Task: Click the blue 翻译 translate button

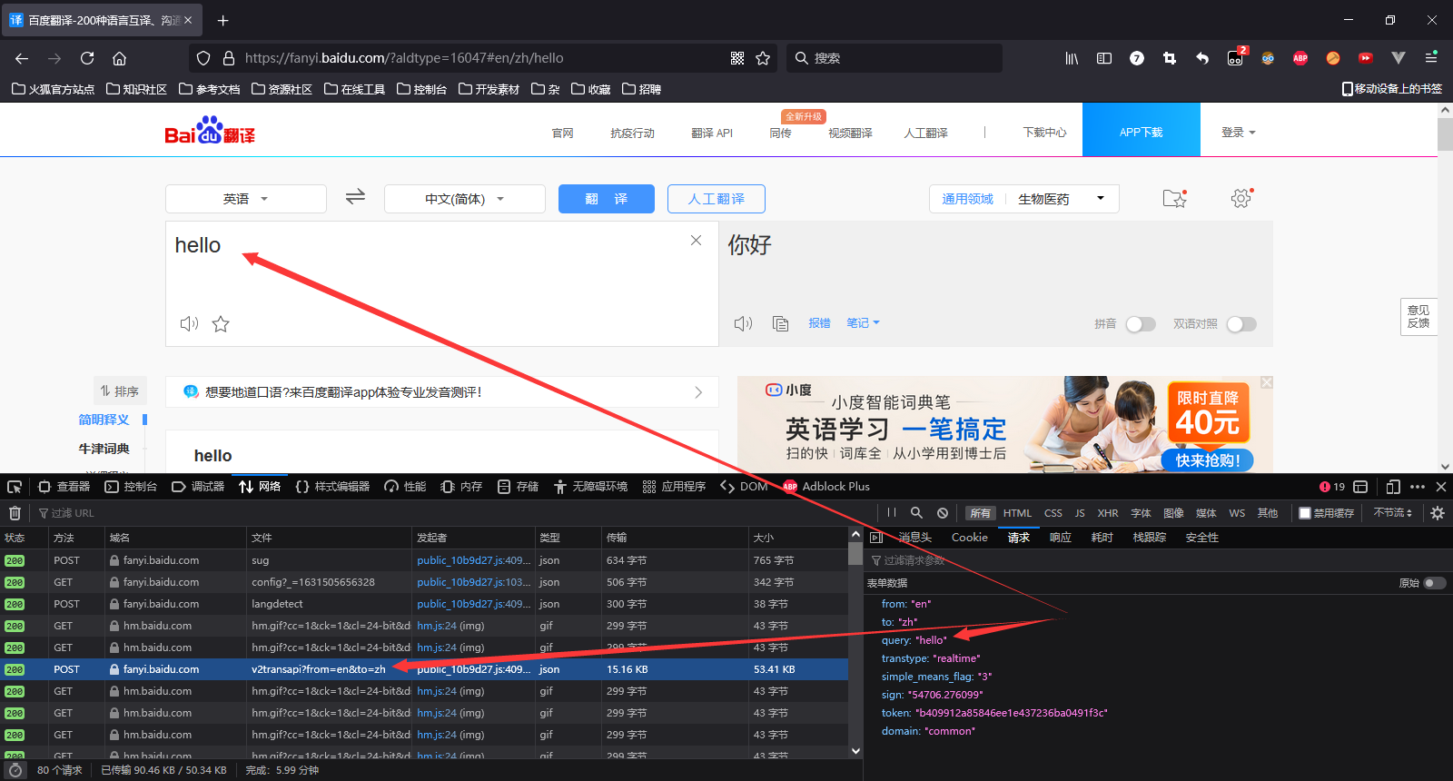Action: click(607, 199)
